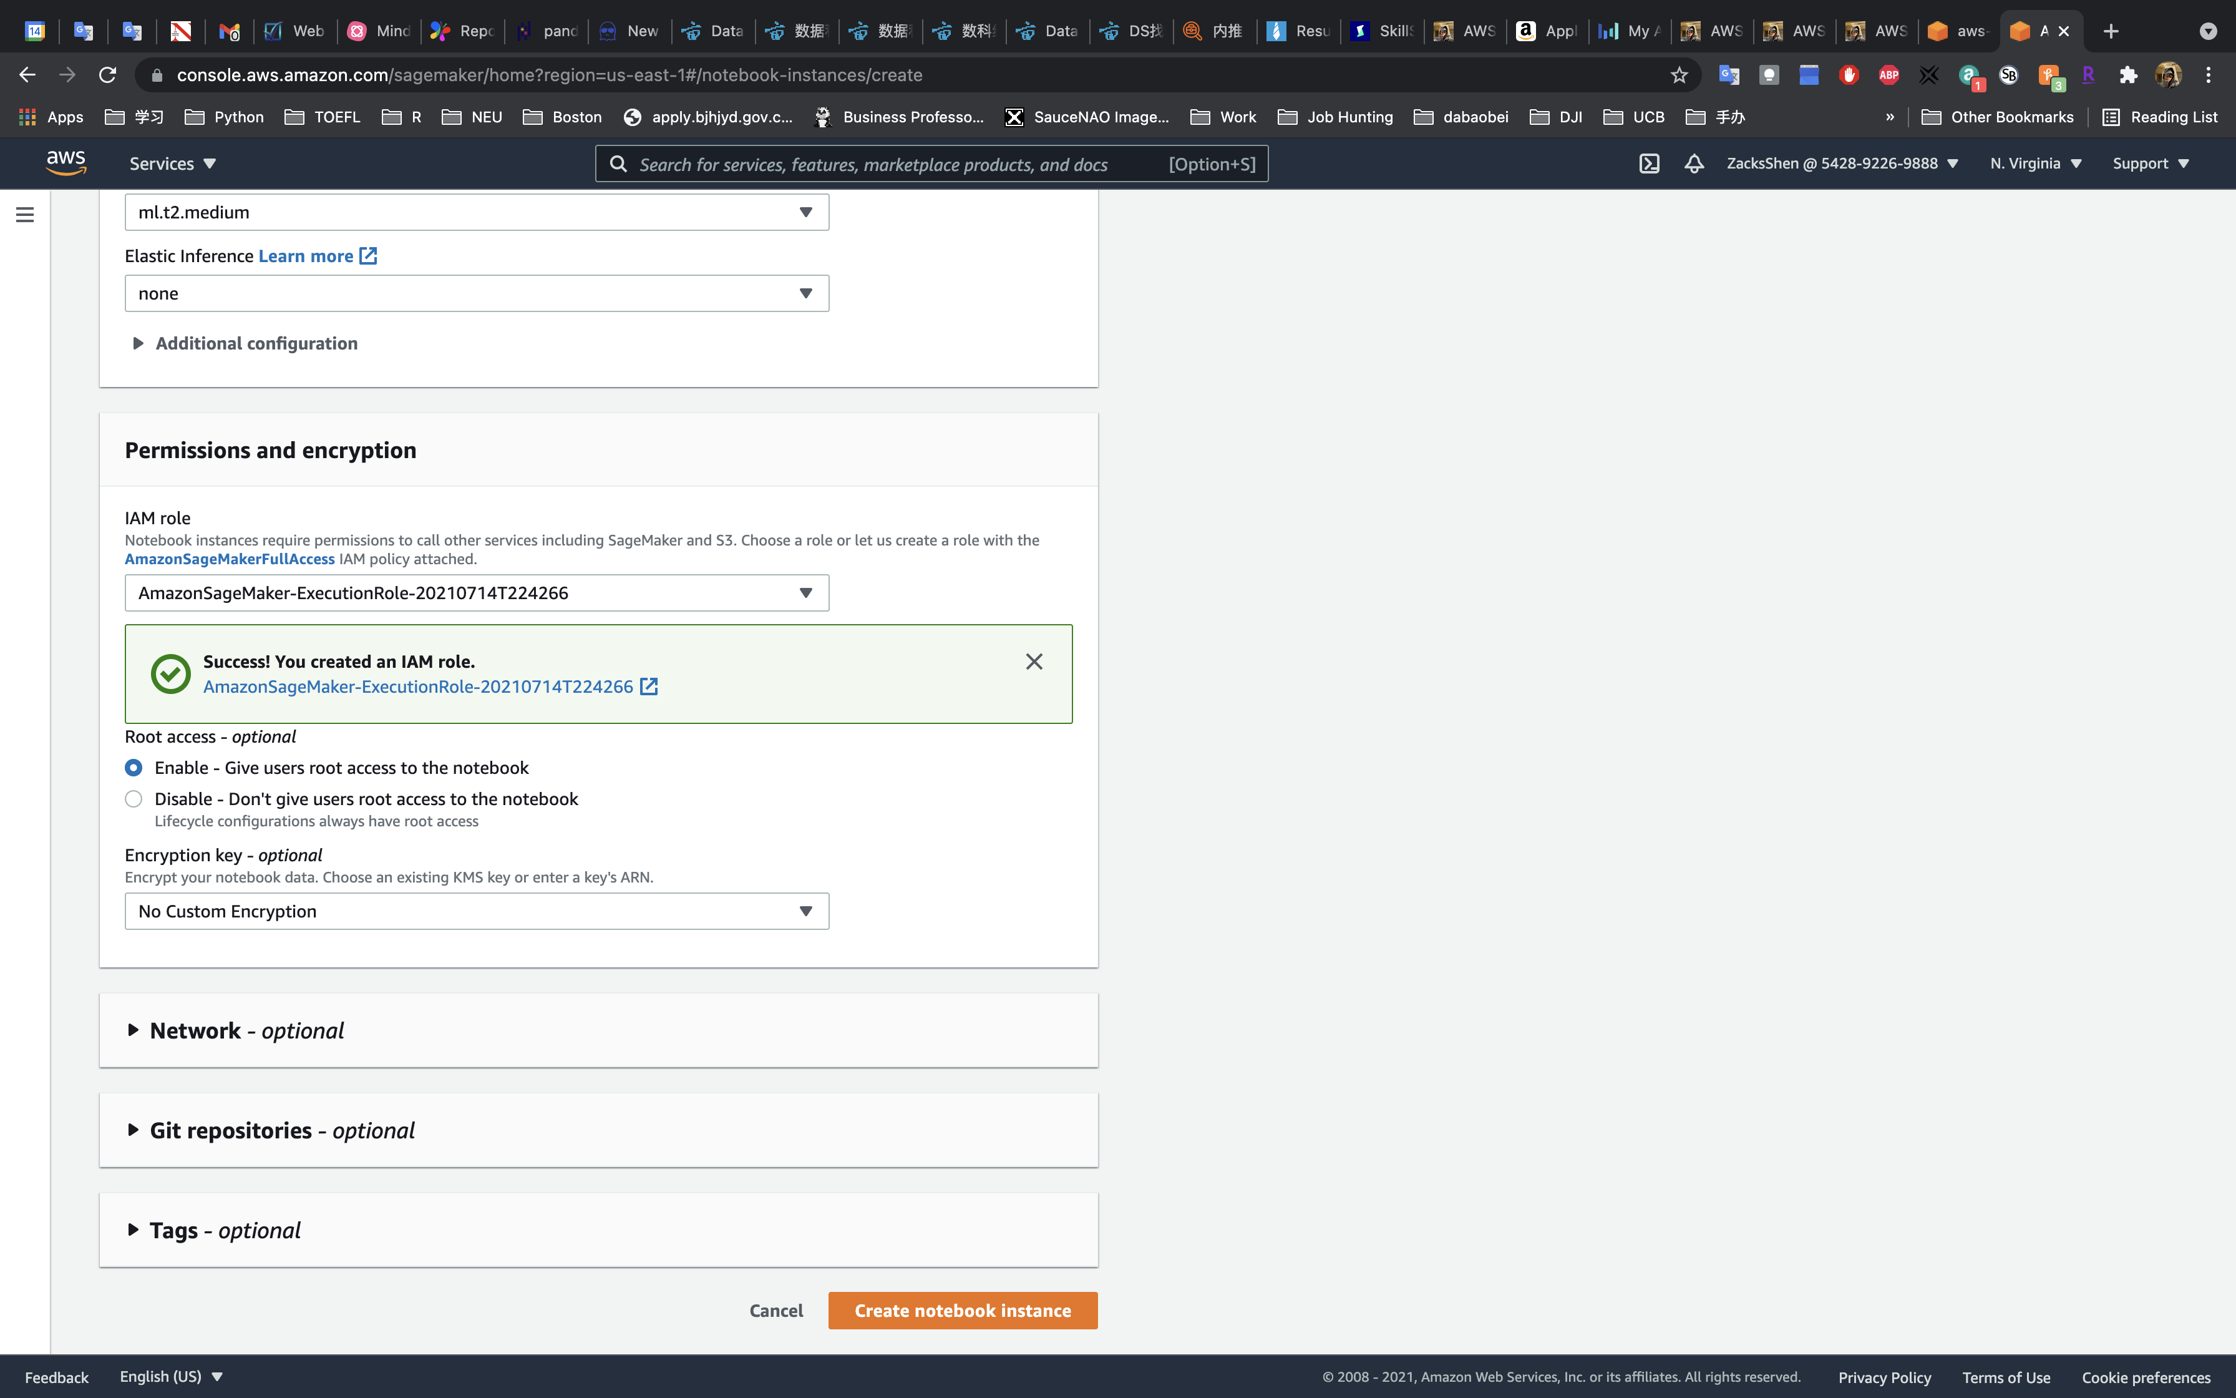This screenshot has height=1398, width=2236.
Task: Open the N. Virginia region menu
Action: pyautogui.click(x=2036, y=164)
